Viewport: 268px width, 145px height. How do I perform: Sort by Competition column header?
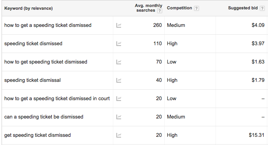pos(179,8)
